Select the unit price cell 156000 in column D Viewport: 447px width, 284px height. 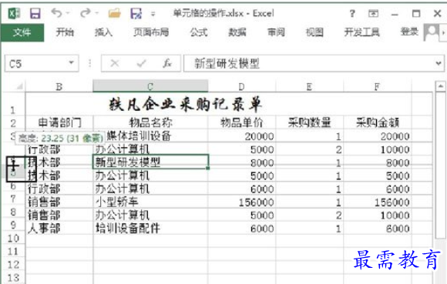241,202
